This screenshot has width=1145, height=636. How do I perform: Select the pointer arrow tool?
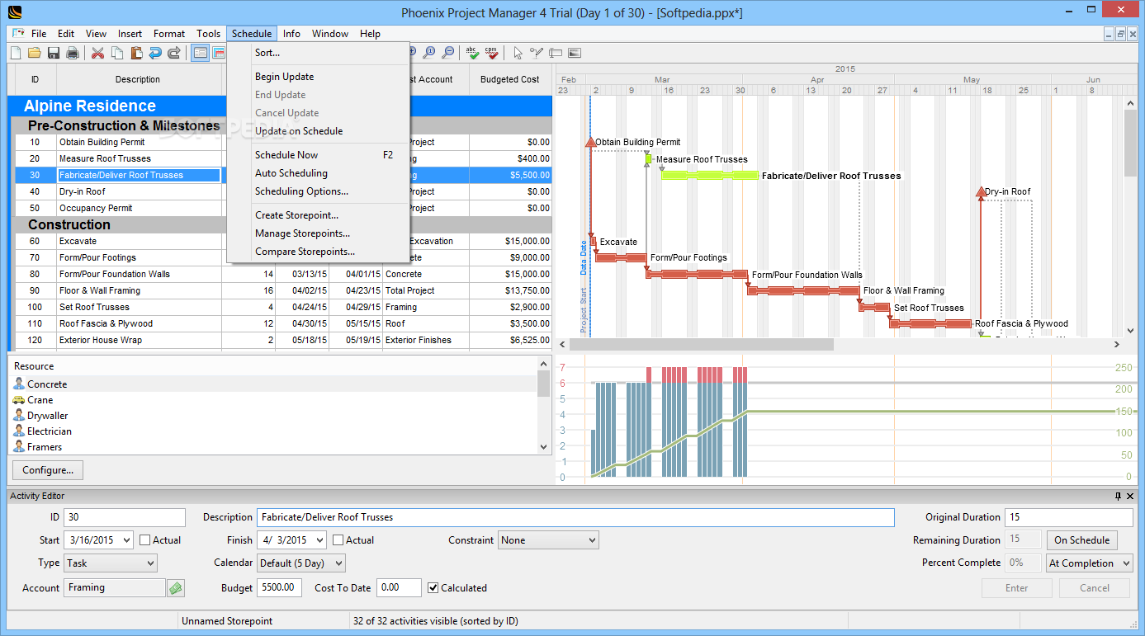click(x=518, y=53)
